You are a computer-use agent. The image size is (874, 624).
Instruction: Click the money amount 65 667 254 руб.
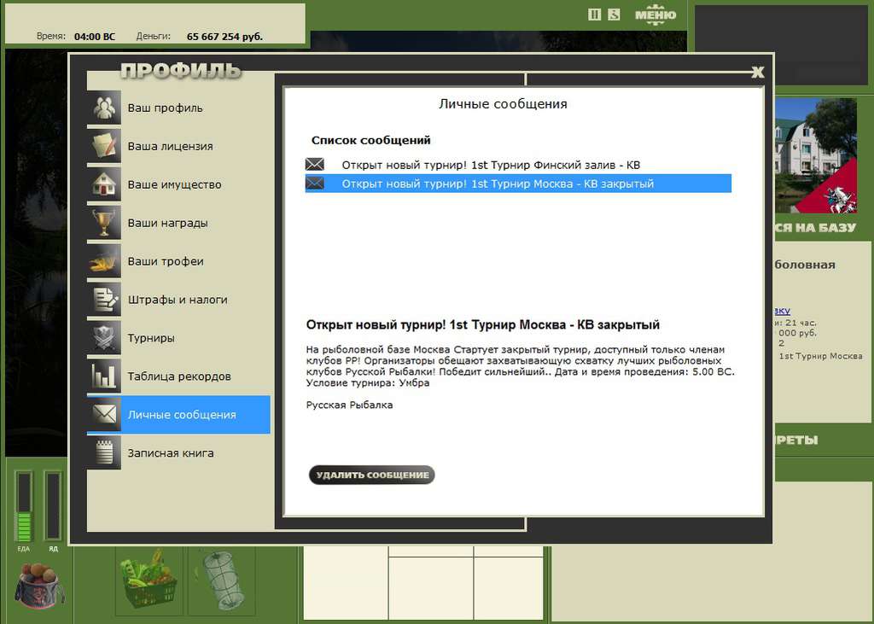(224, 37)
